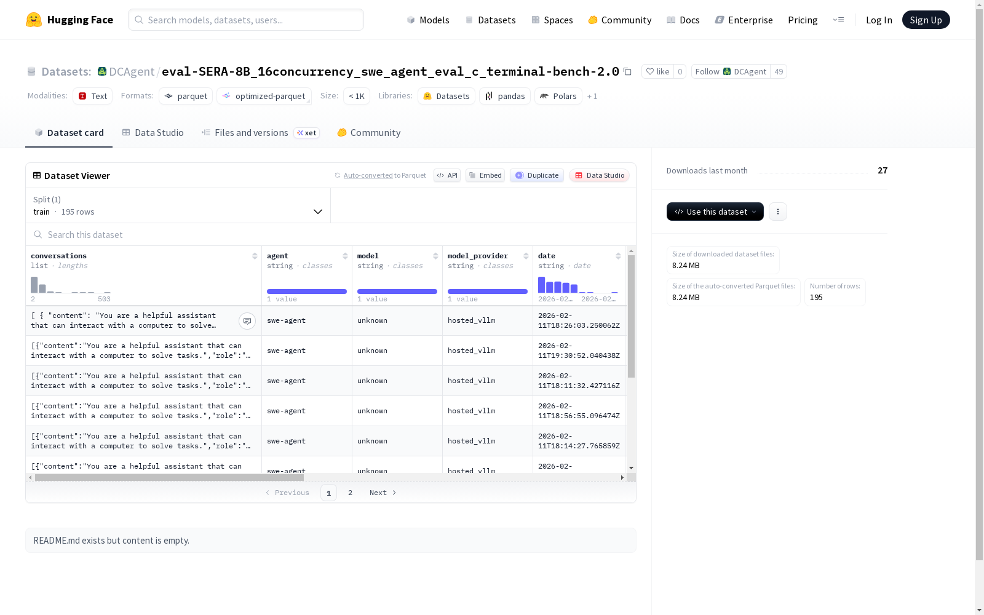The height and width of the screenshot is (615, 984).
Task: Expand the Split train dropdown
Action: pyautogui.click(x=178, y=205)
